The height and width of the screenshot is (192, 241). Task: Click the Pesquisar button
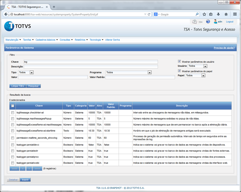coord(33,86)
